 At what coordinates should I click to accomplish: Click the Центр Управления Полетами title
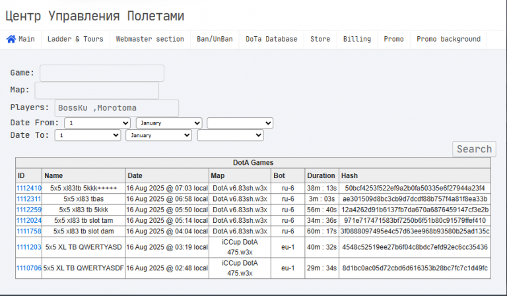(x=95, y=16)
